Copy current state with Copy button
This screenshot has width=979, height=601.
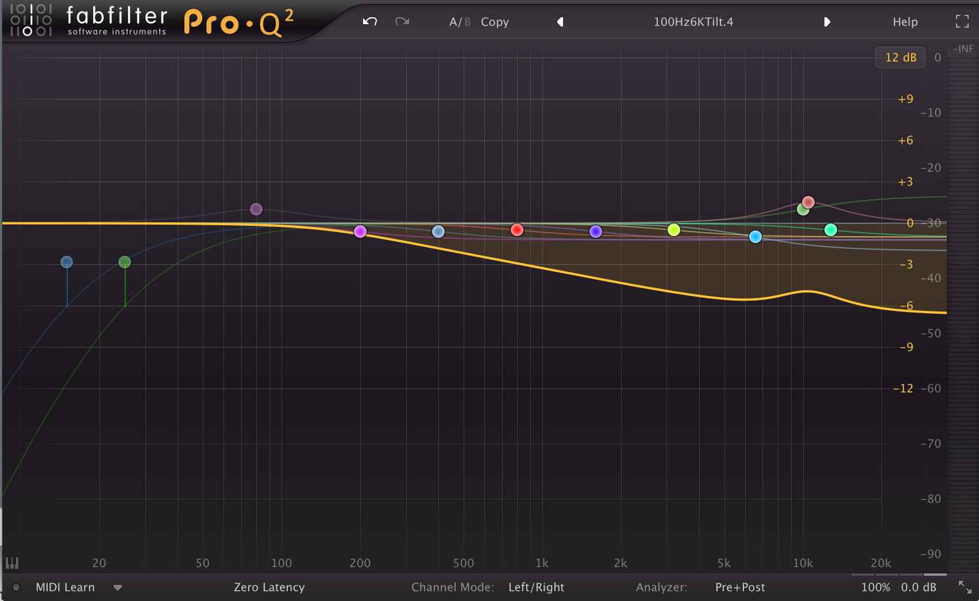click(x=495, y=22)
